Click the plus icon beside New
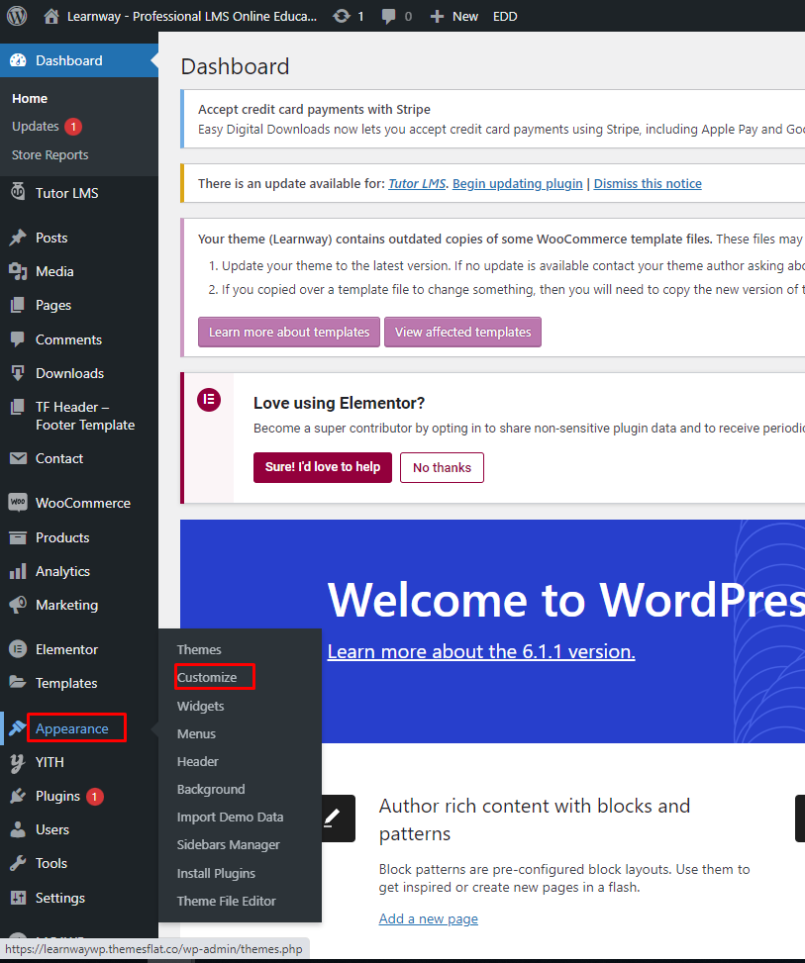The height and width of the screenshot is (963, 805). click(437, 17)
